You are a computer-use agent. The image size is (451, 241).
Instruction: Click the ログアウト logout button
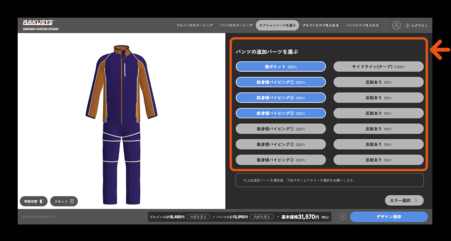pyautogui.click(x=416, y=26)
